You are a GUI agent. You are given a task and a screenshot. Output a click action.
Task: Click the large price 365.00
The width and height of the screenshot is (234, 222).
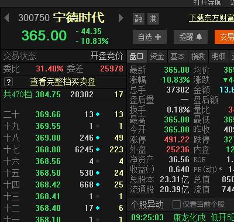[44, 36]
